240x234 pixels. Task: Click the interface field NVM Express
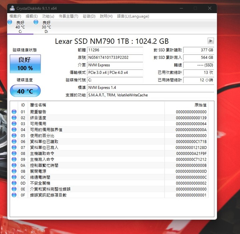(x=115, y=65)
